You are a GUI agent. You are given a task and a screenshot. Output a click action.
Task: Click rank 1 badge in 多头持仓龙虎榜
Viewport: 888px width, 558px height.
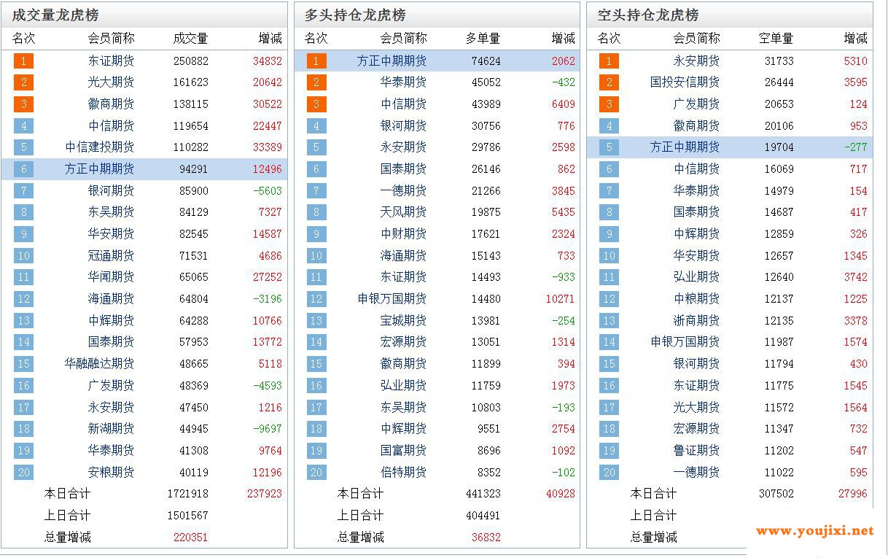click(x=316, y=61)
